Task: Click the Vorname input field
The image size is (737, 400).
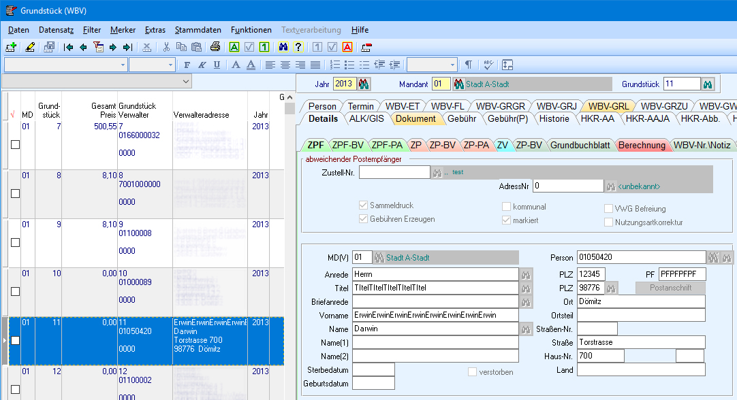Action: (x=435, y=315)
